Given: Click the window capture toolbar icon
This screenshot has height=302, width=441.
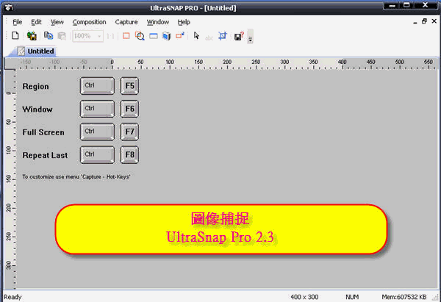Looking at the screenshot, I should (x=153, y=35).
